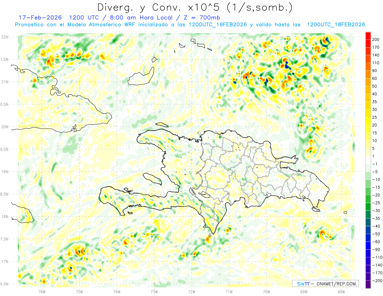383x296 pixels.
Task: Click the "75W" longitude label
Action: tap(79, 292)
